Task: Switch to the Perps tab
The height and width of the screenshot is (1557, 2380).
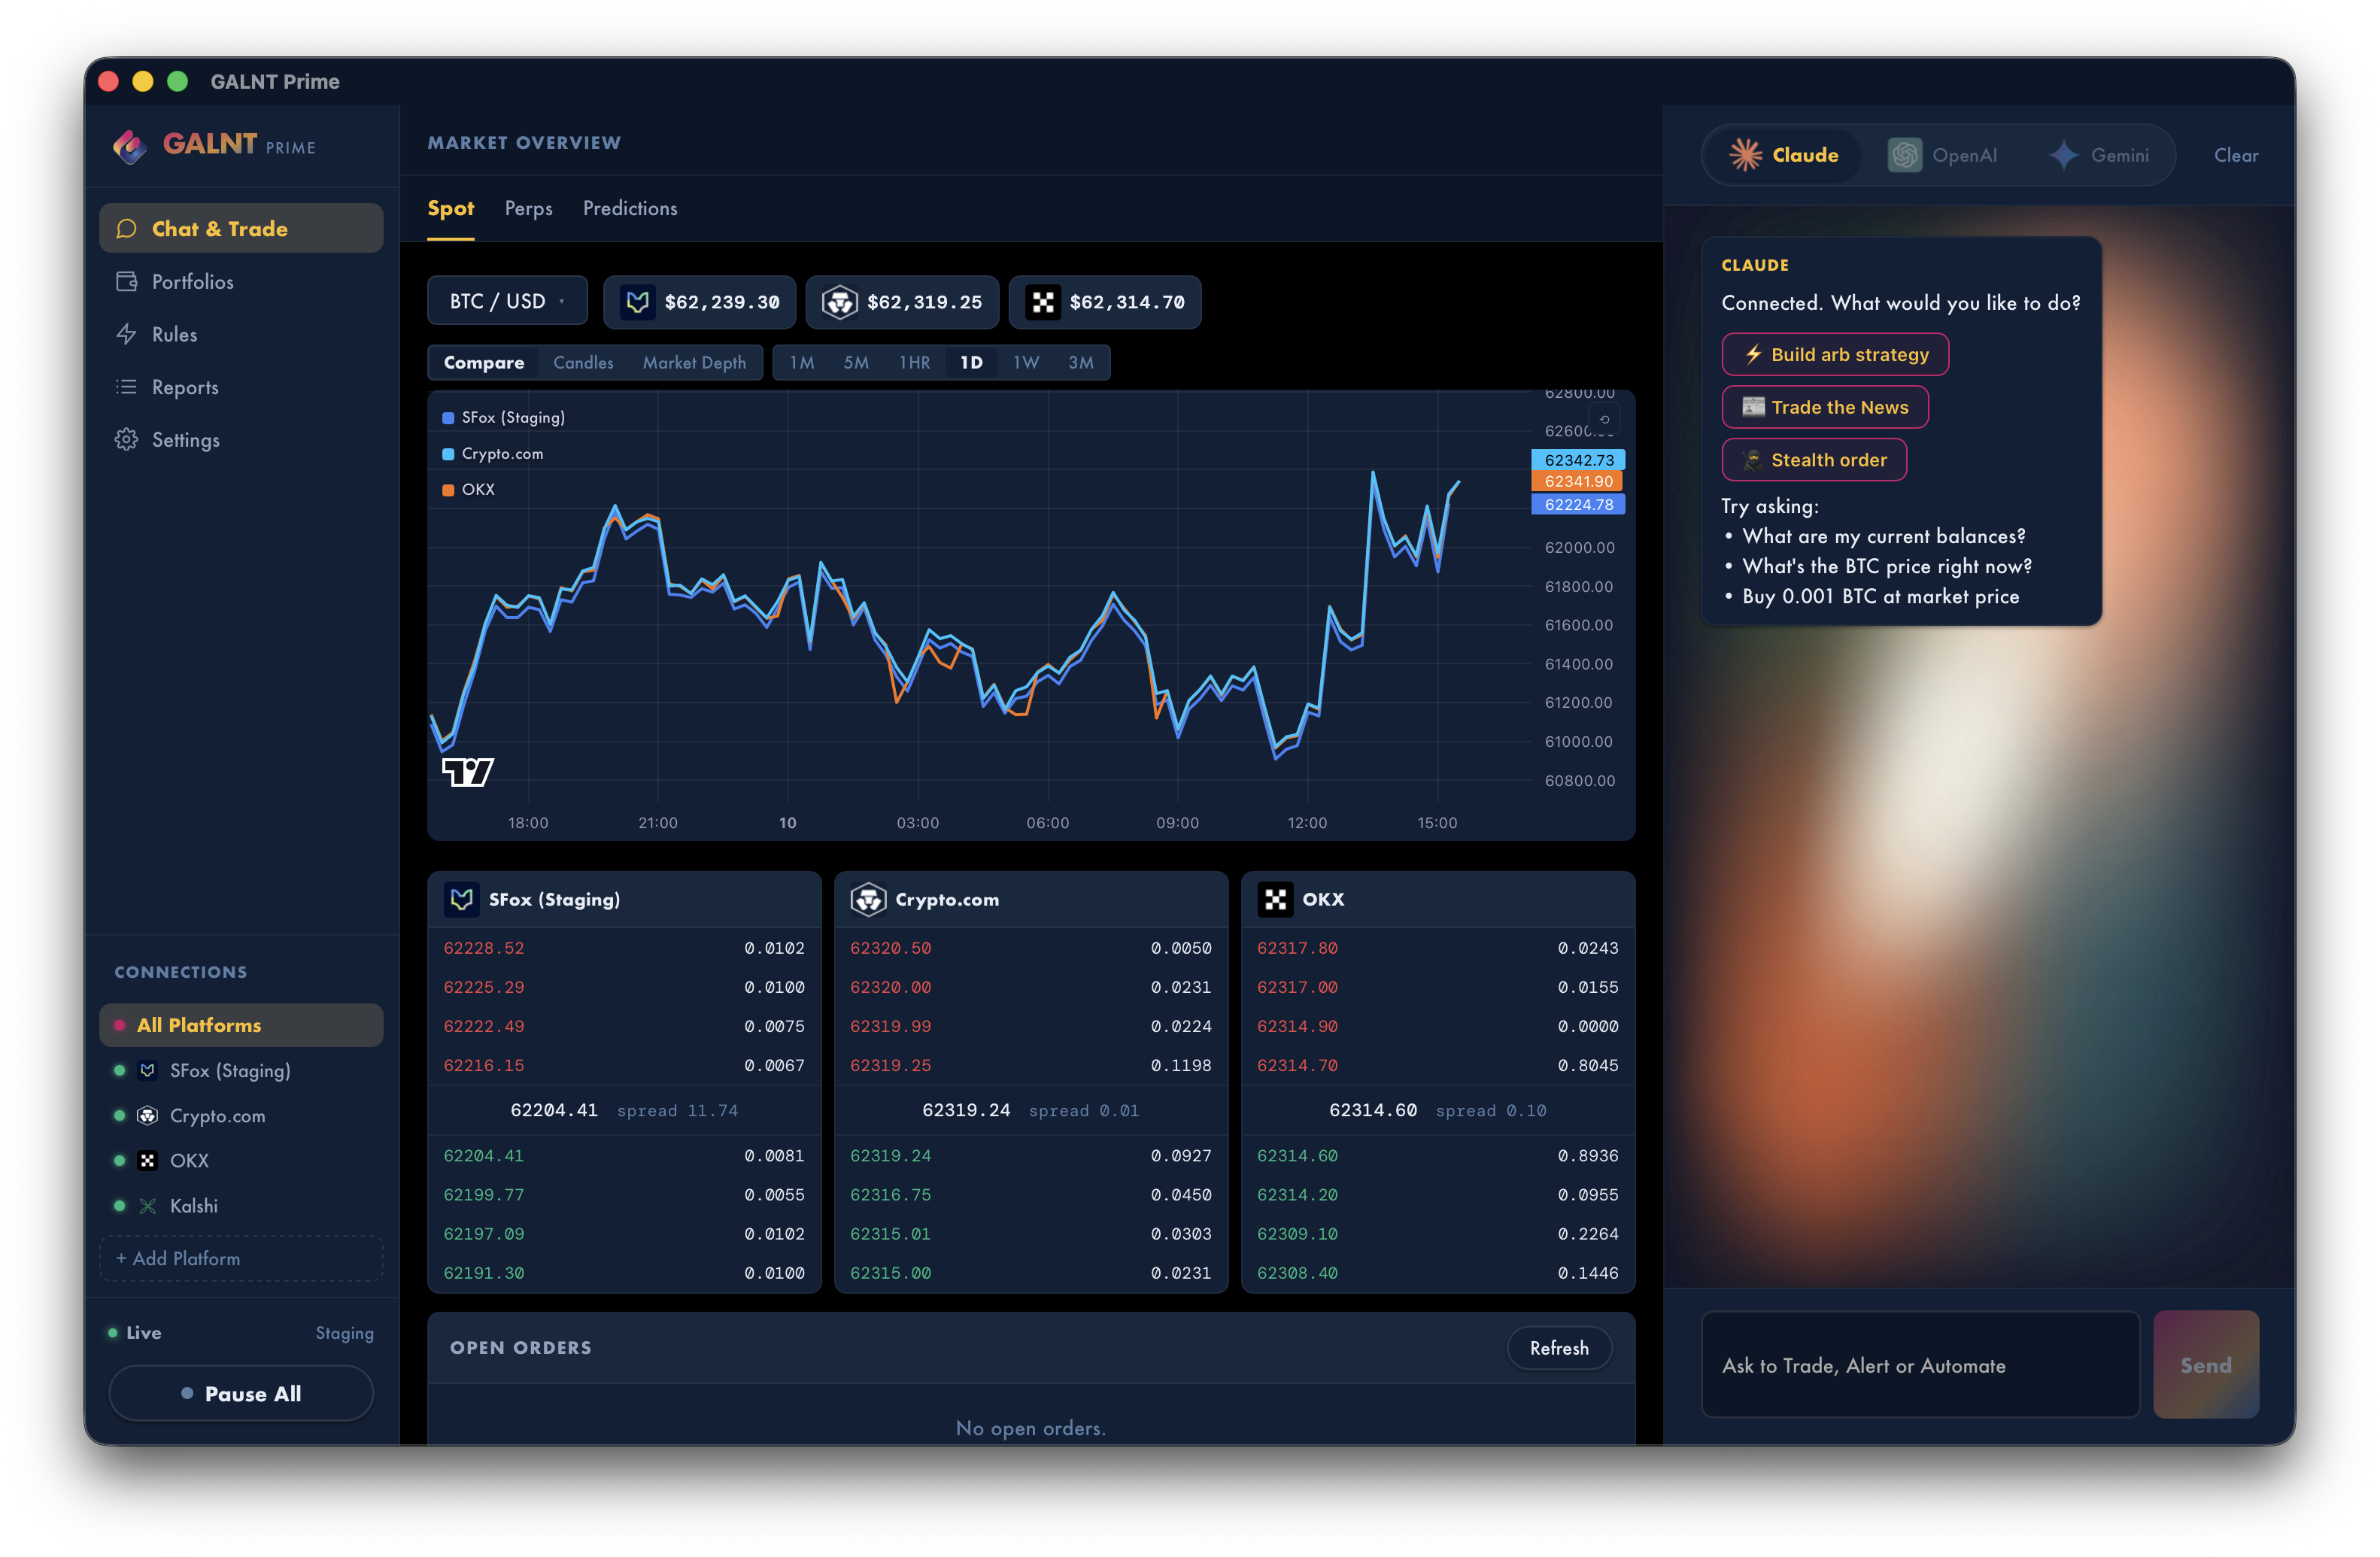Action: pyautogui.click(x=528, y=208)
